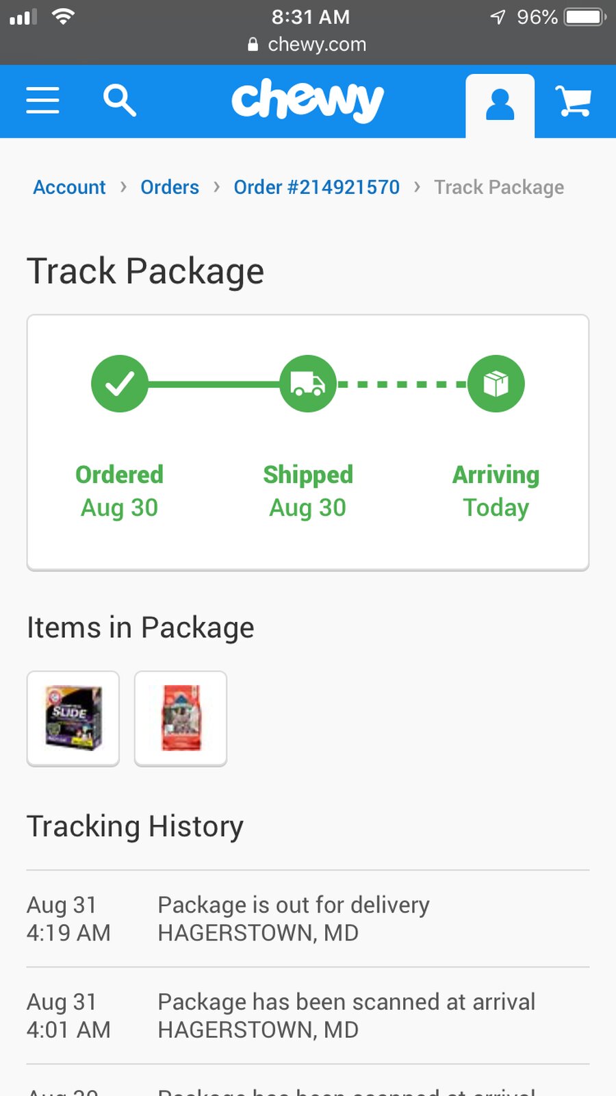Open the Slide cat litter thumbnail
The image size is (616, 1096).
(73, 719)
